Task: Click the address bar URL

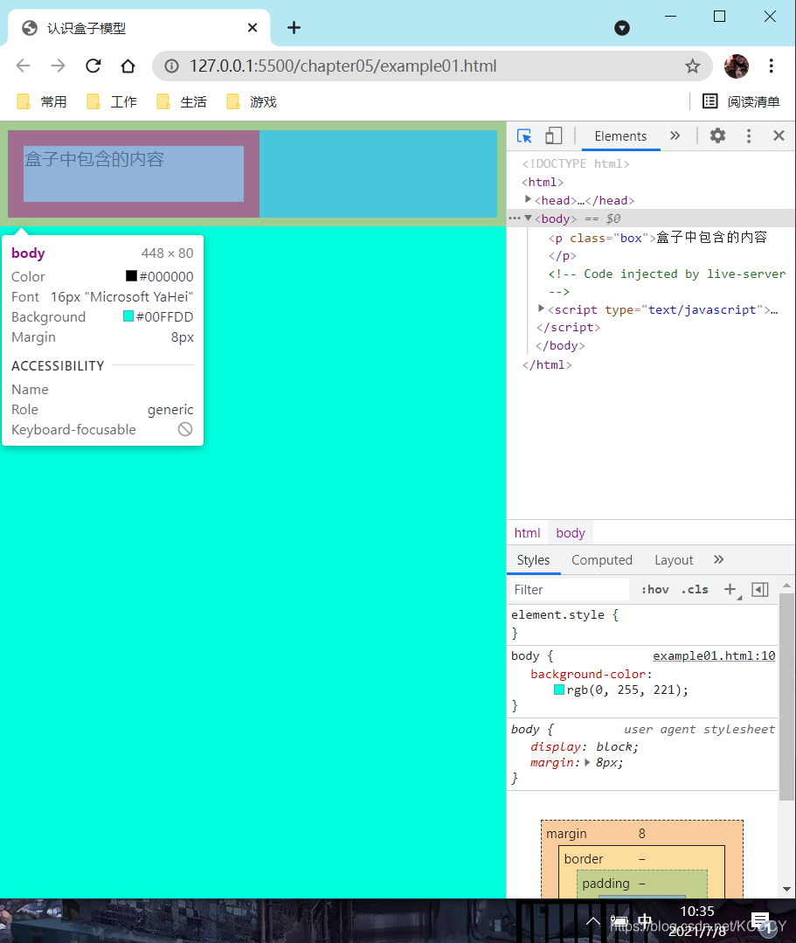Action: (343, 66)
